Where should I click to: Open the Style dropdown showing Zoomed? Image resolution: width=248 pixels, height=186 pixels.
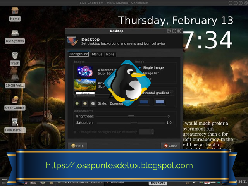point(120,103)
